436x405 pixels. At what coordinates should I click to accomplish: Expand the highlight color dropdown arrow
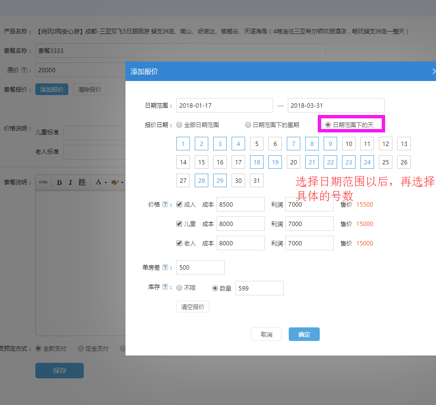tap(123, 183)
